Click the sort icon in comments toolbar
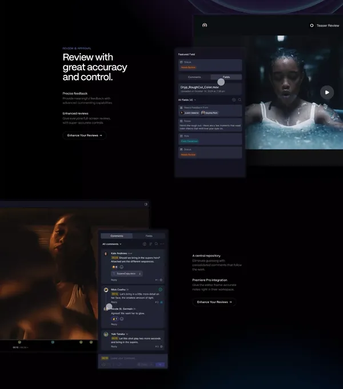343x389 pixels. click(x=150, y=244)
